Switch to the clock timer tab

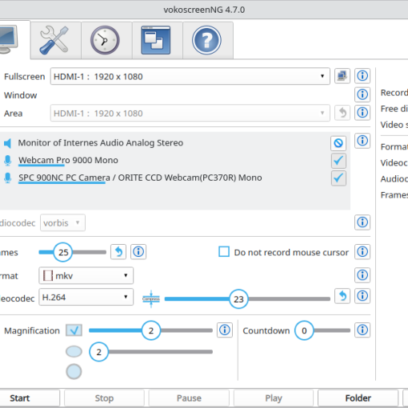click(106, 40)
